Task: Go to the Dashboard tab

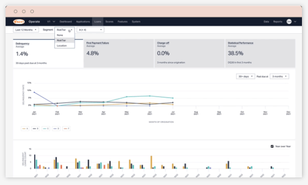Action: click(x=65, y=22)
